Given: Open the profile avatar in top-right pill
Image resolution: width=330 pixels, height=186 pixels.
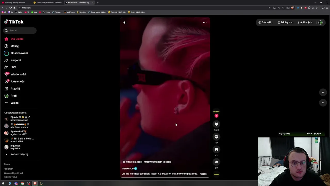Looking at the screenshot, I should tap(320, 22).
